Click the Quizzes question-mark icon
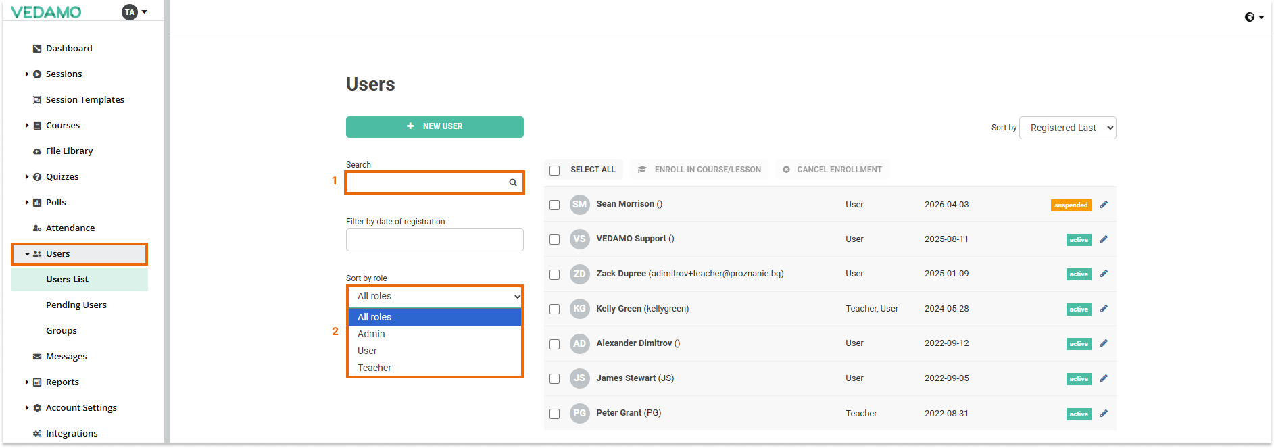1274x448 pixels. point(37,177)
